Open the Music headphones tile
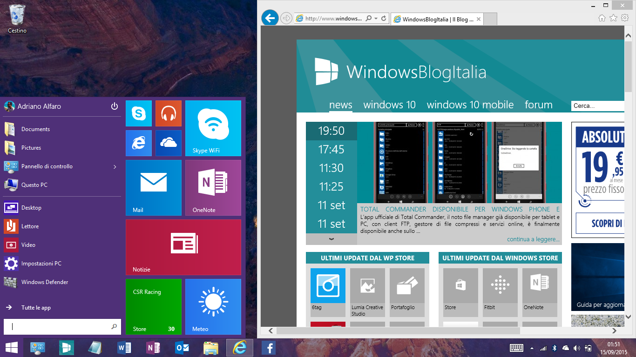636x357 pixels. [169, 113]
